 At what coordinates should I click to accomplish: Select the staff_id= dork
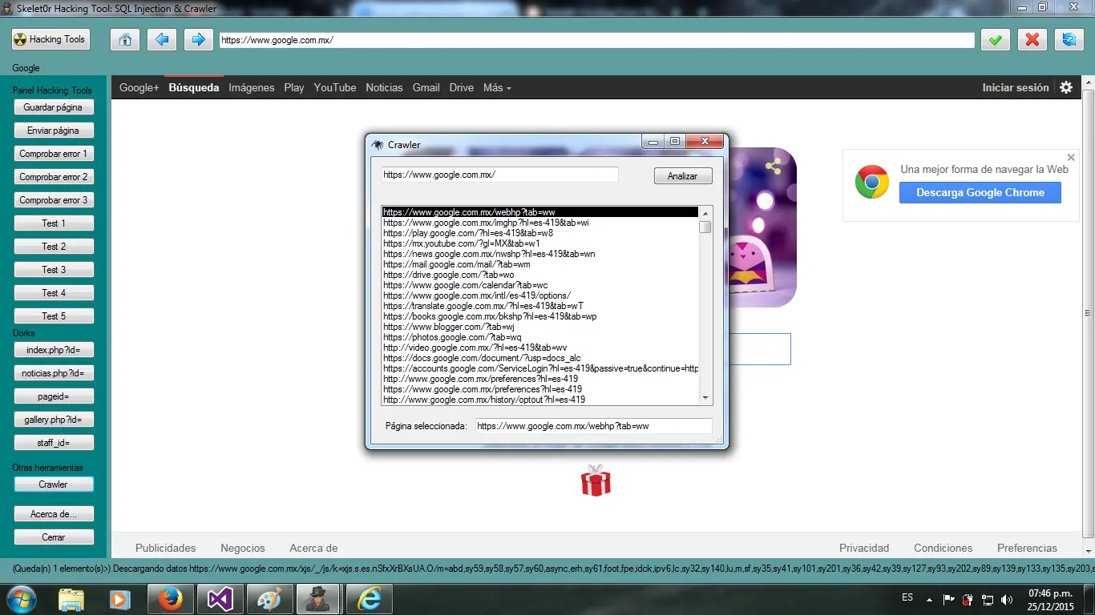(54, 443)
